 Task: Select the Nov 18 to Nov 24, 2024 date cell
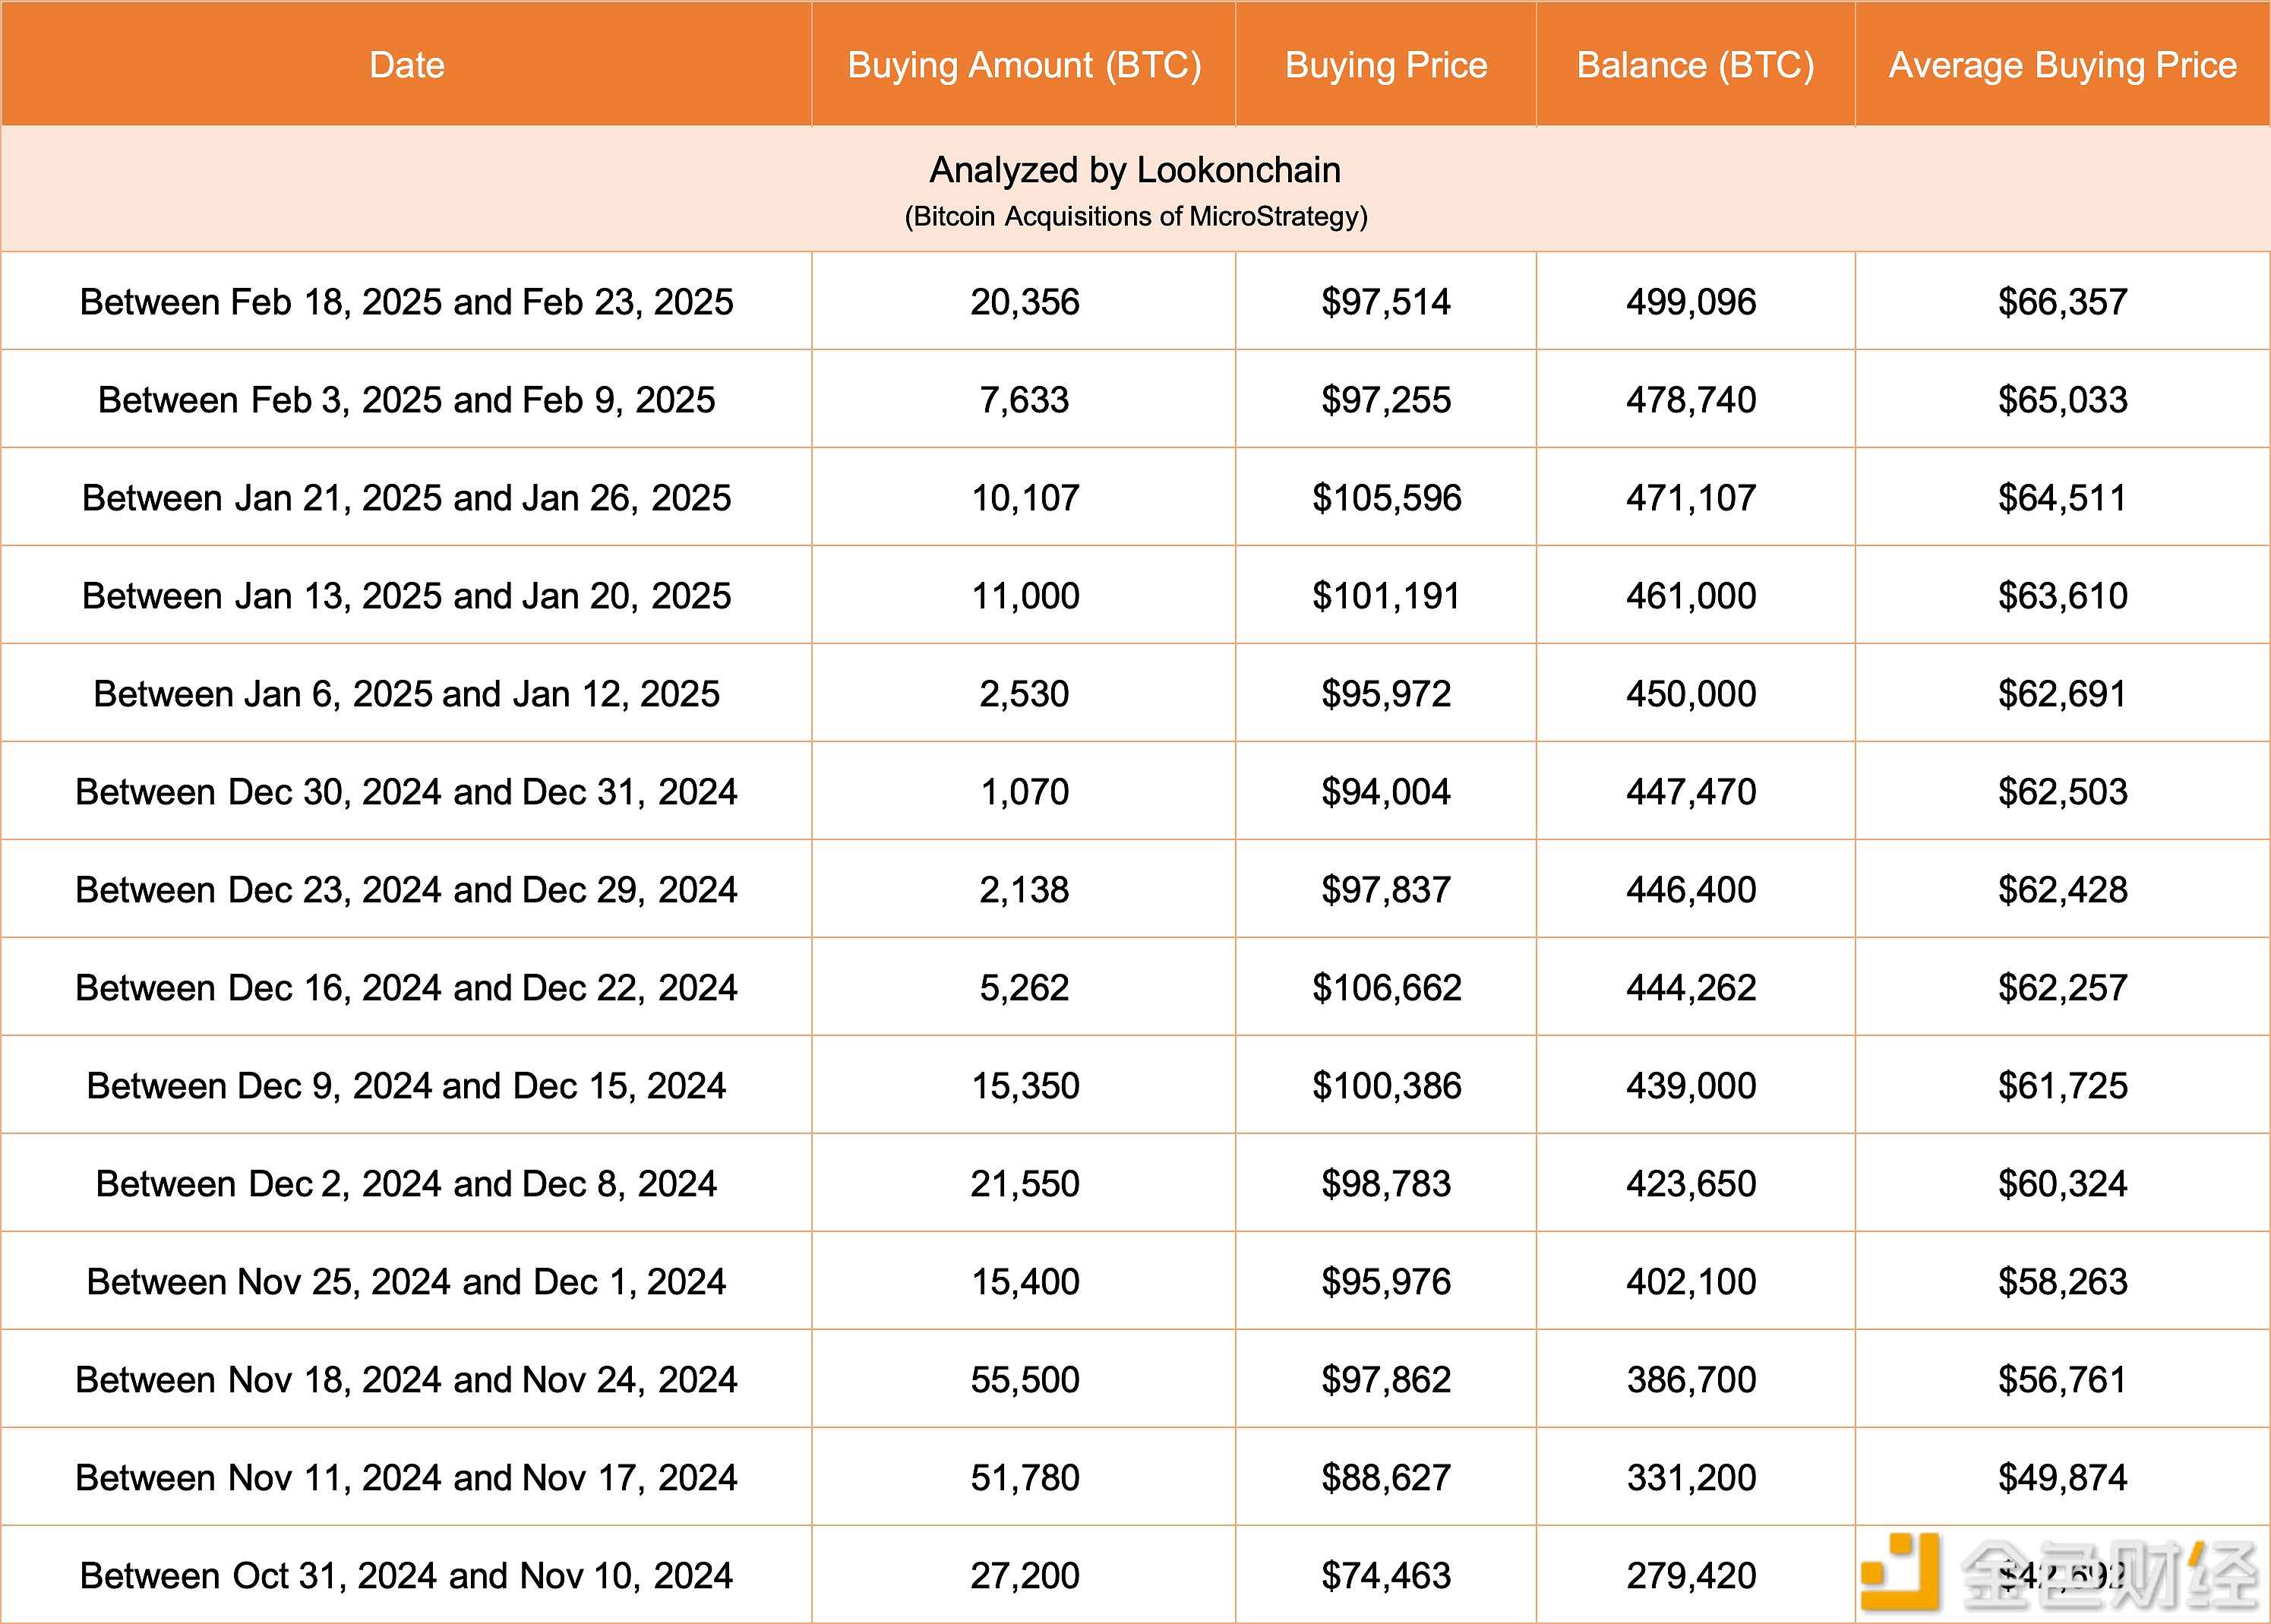[406, 1379]
